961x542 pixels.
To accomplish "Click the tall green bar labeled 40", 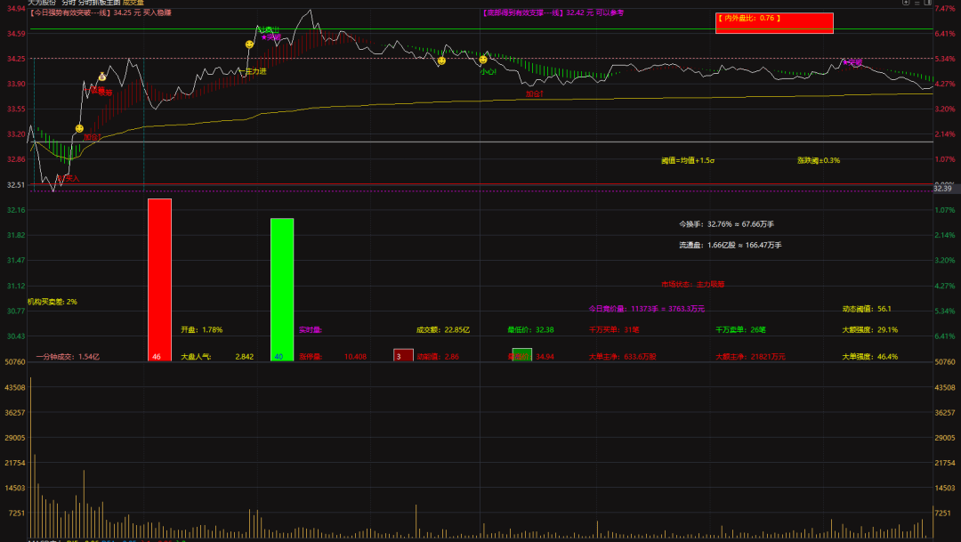I will click(282, 288).
